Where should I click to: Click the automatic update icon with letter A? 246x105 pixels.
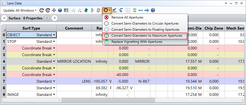[48, 11]
